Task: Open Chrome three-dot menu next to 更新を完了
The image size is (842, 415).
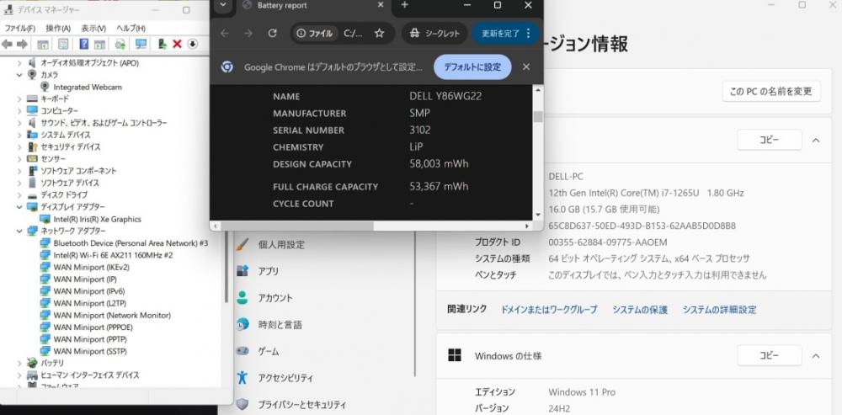Action: pos(529,34)
